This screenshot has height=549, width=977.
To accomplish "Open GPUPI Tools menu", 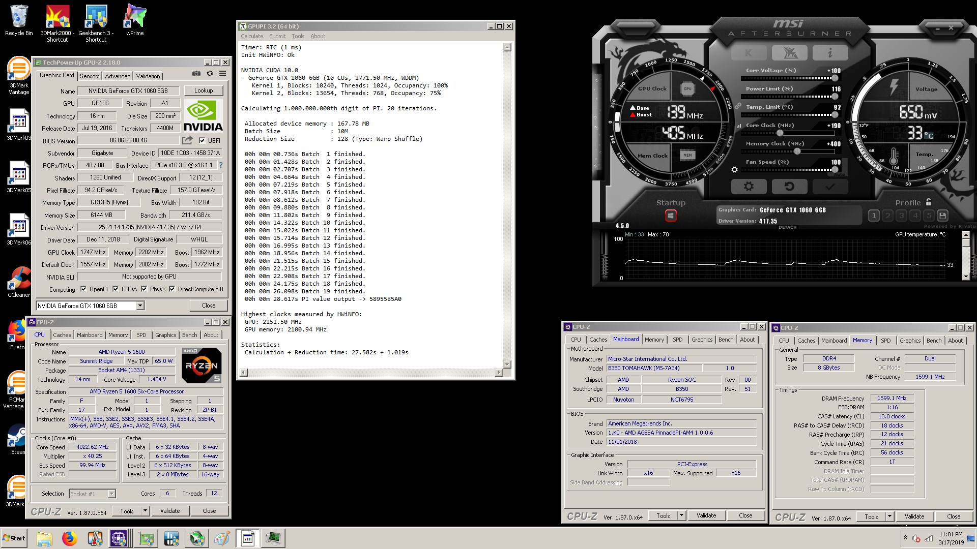I will coord(298,36).
